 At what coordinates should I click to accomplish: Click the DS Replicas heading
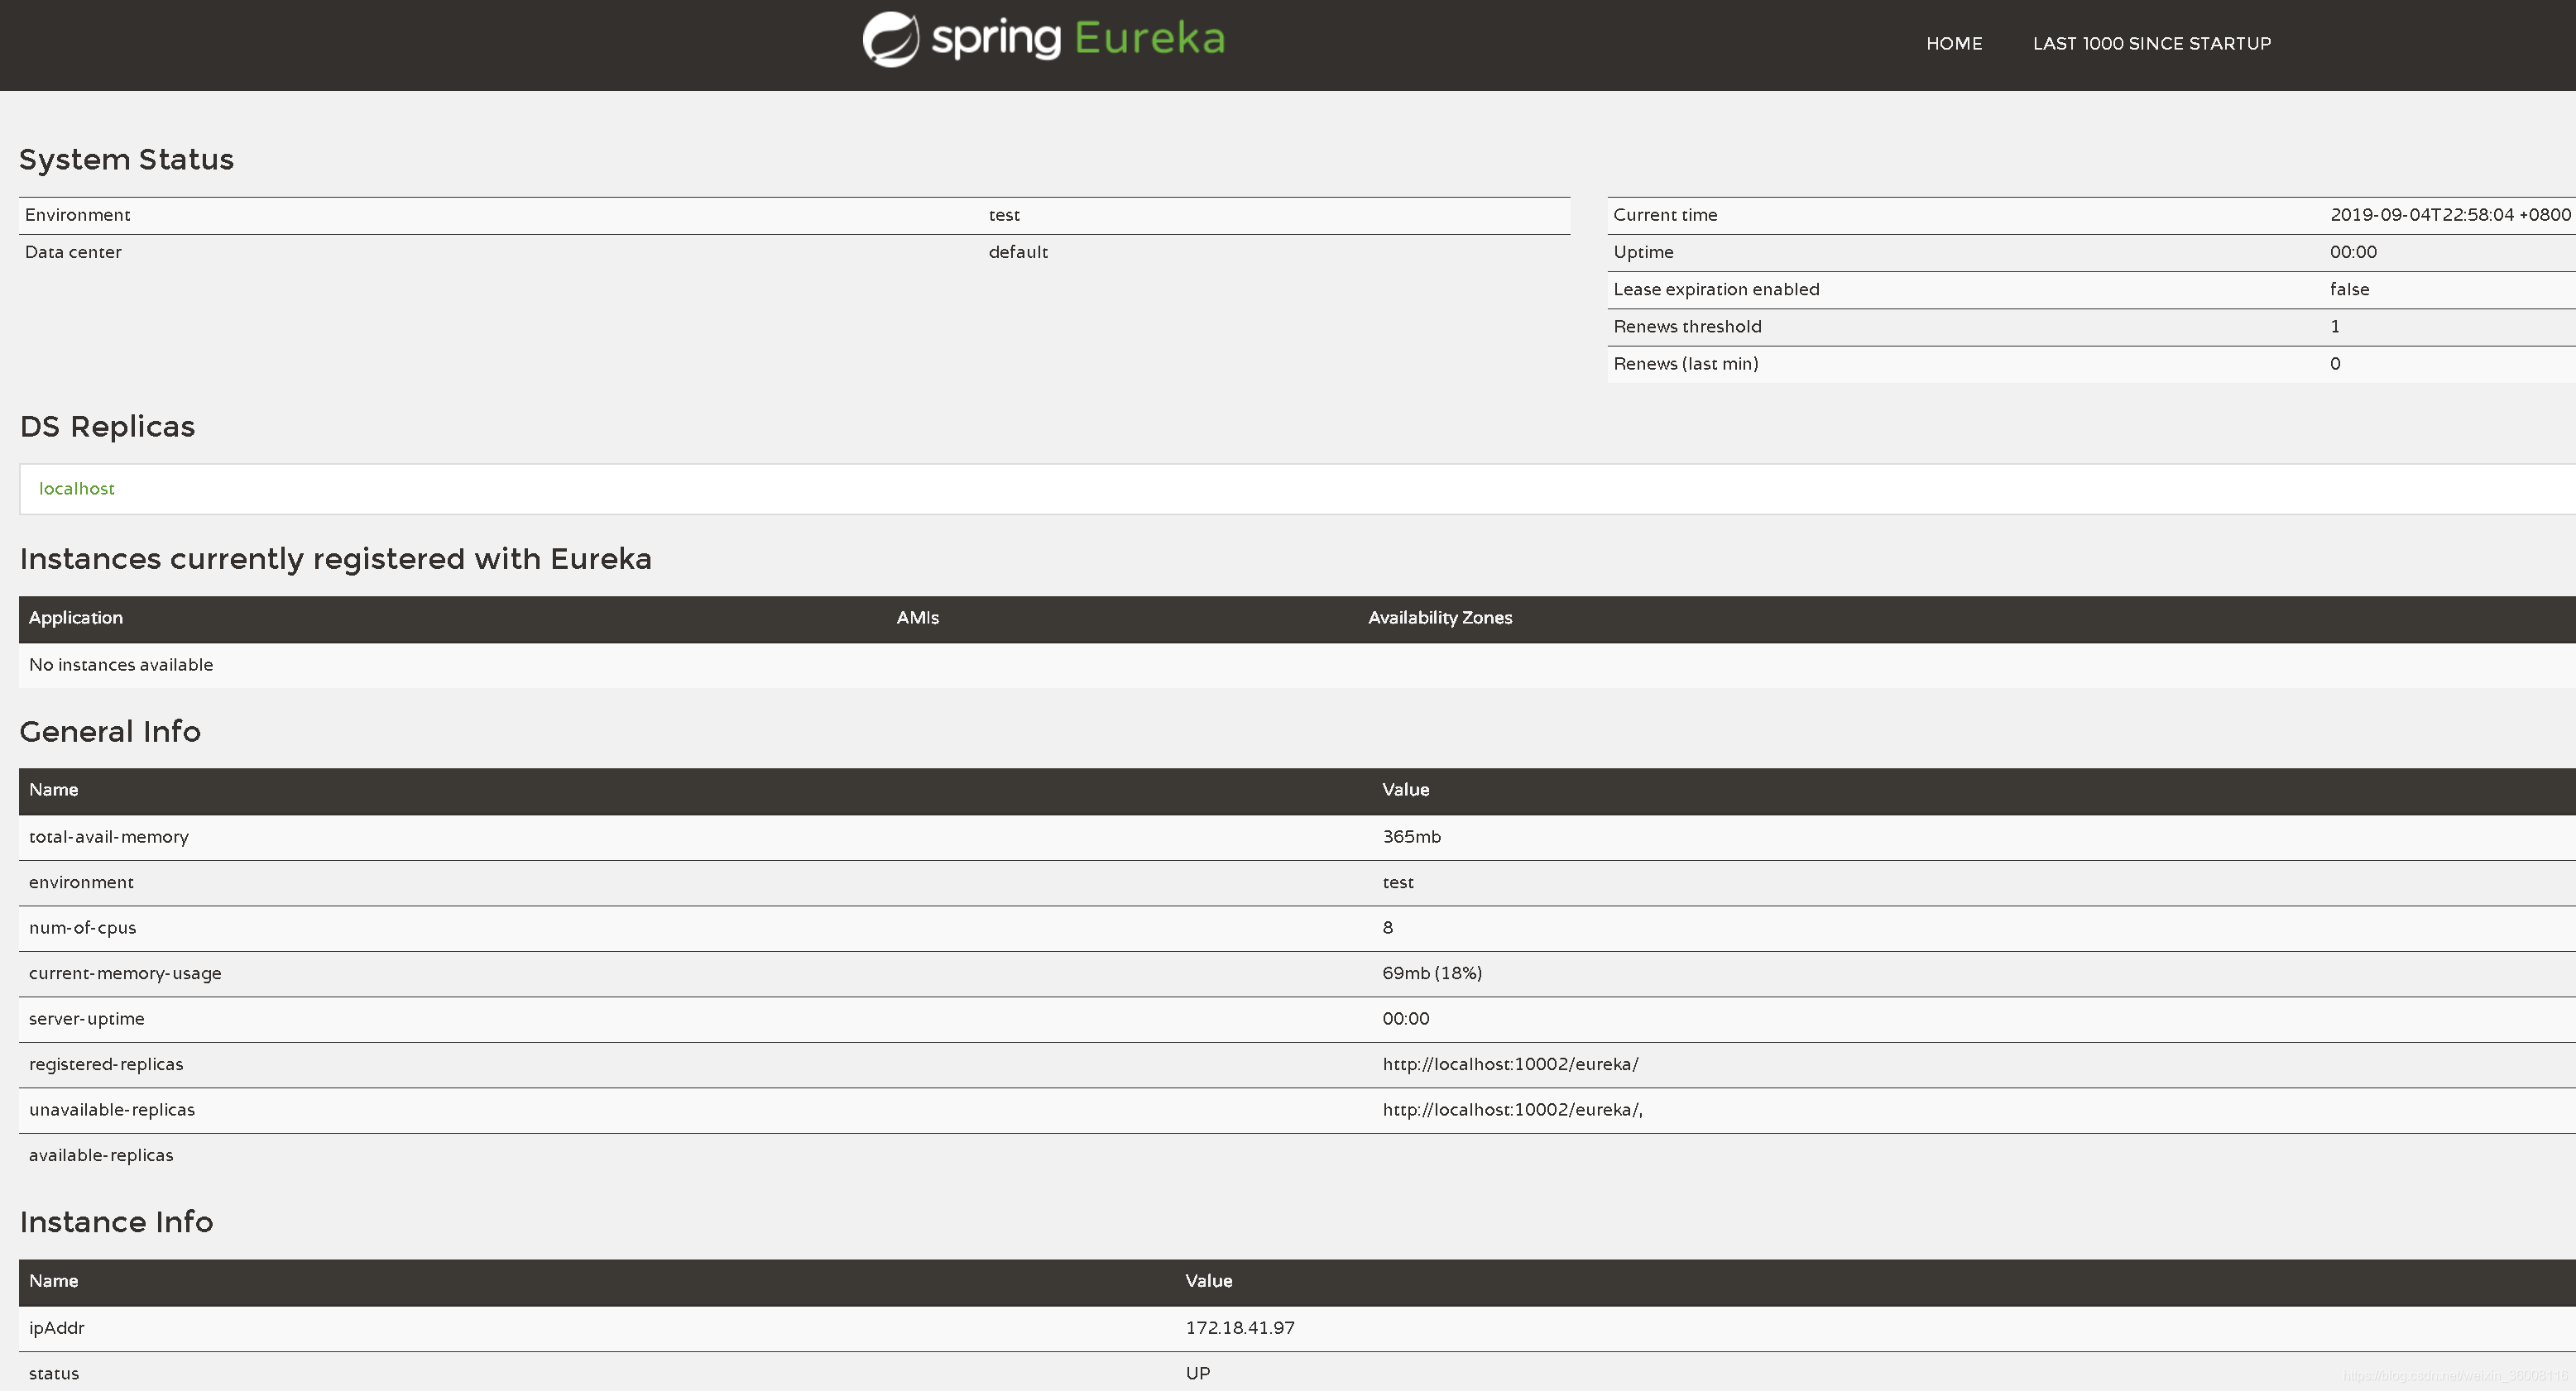(107, 427)
